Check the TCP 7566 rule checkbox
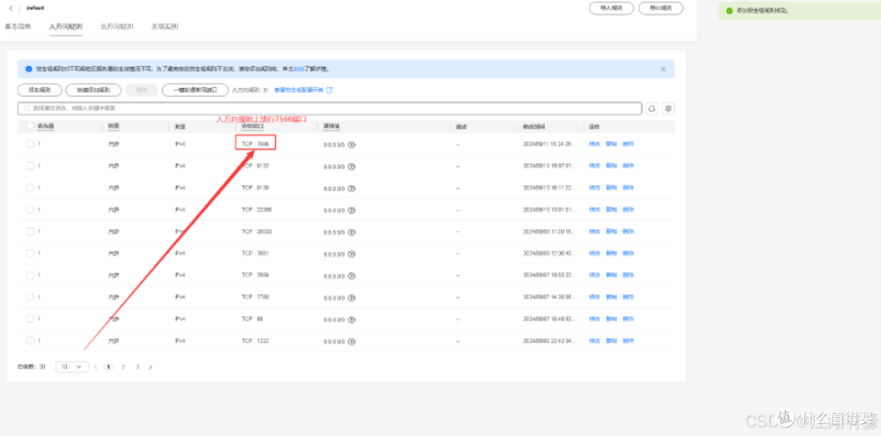Viewport: 881px width, 436px height. [x=30, y=144]
